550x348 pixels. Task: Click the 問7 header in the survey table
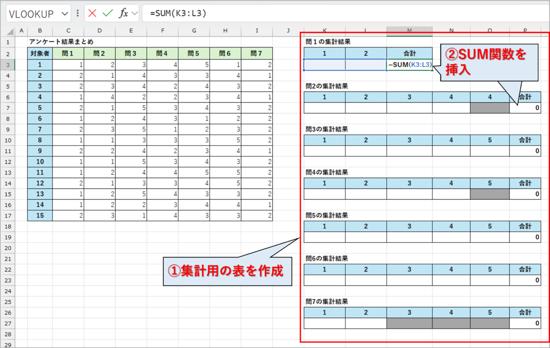click(x=257, y=54)
